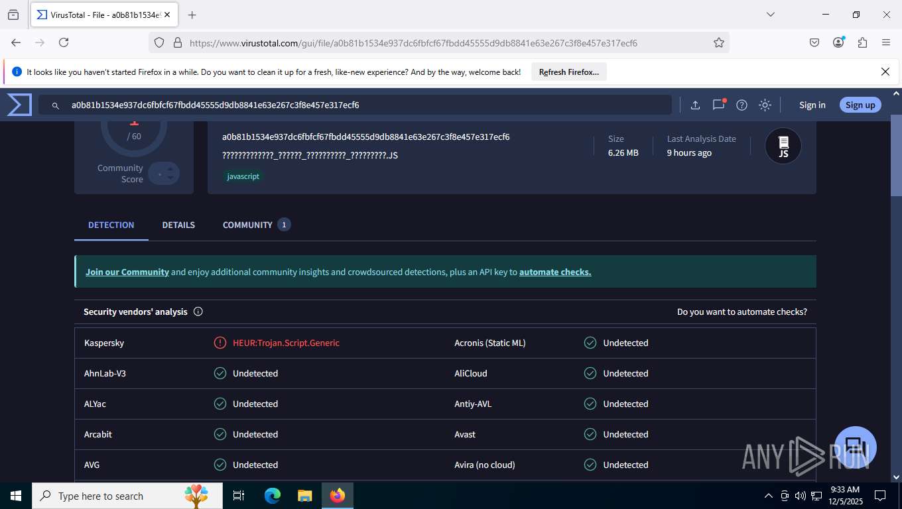Viewport: 902px width, 509px height.
Task: Follow the automate checks link
Action: 555,272
